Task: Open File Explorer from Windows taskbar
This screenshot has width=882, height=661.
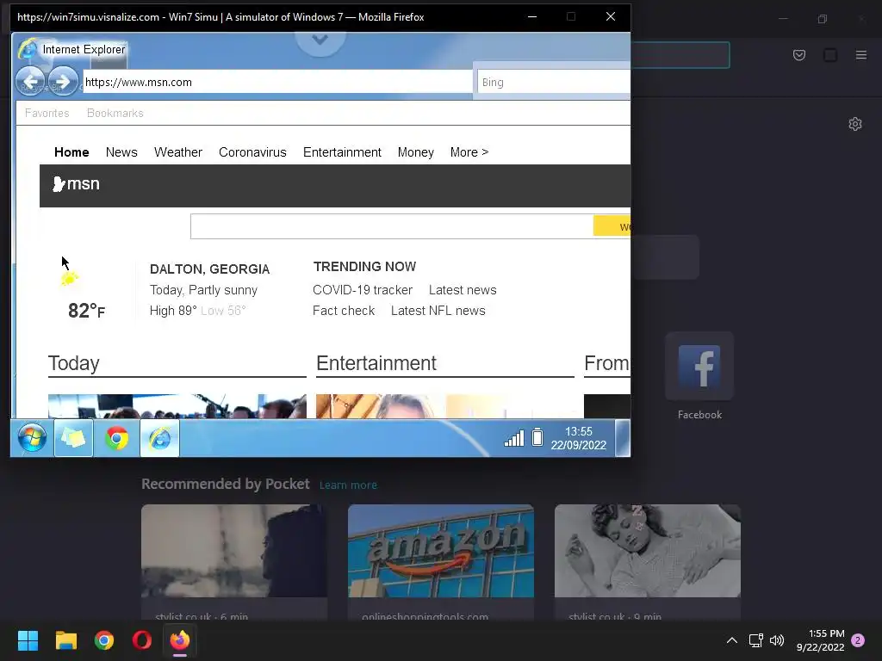Action: point(65,640)
